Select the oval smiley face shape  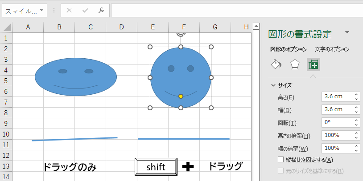[x=76, y=77]
